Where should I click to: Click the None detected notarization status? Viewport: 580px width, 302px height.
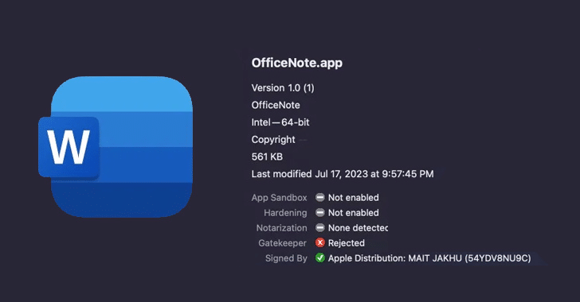pyautogui.click(x=358, y=228)
